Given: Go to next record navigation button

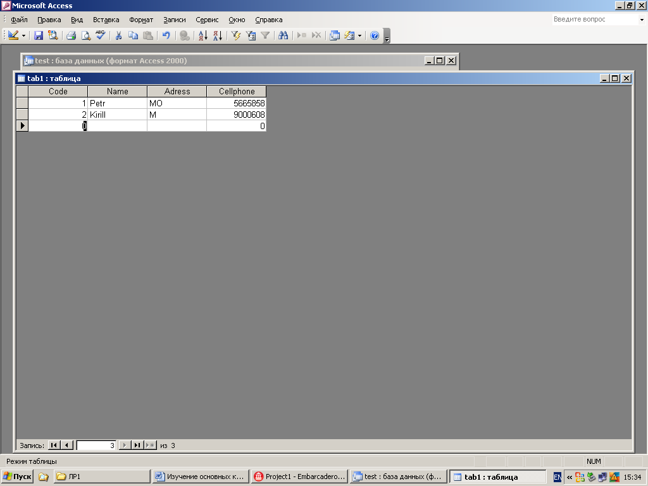Looking at the screenshot, I should (125, 445).
